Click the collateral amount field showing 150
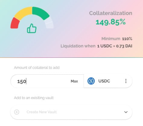Viewport: 143px width, 126px height. 47,81
